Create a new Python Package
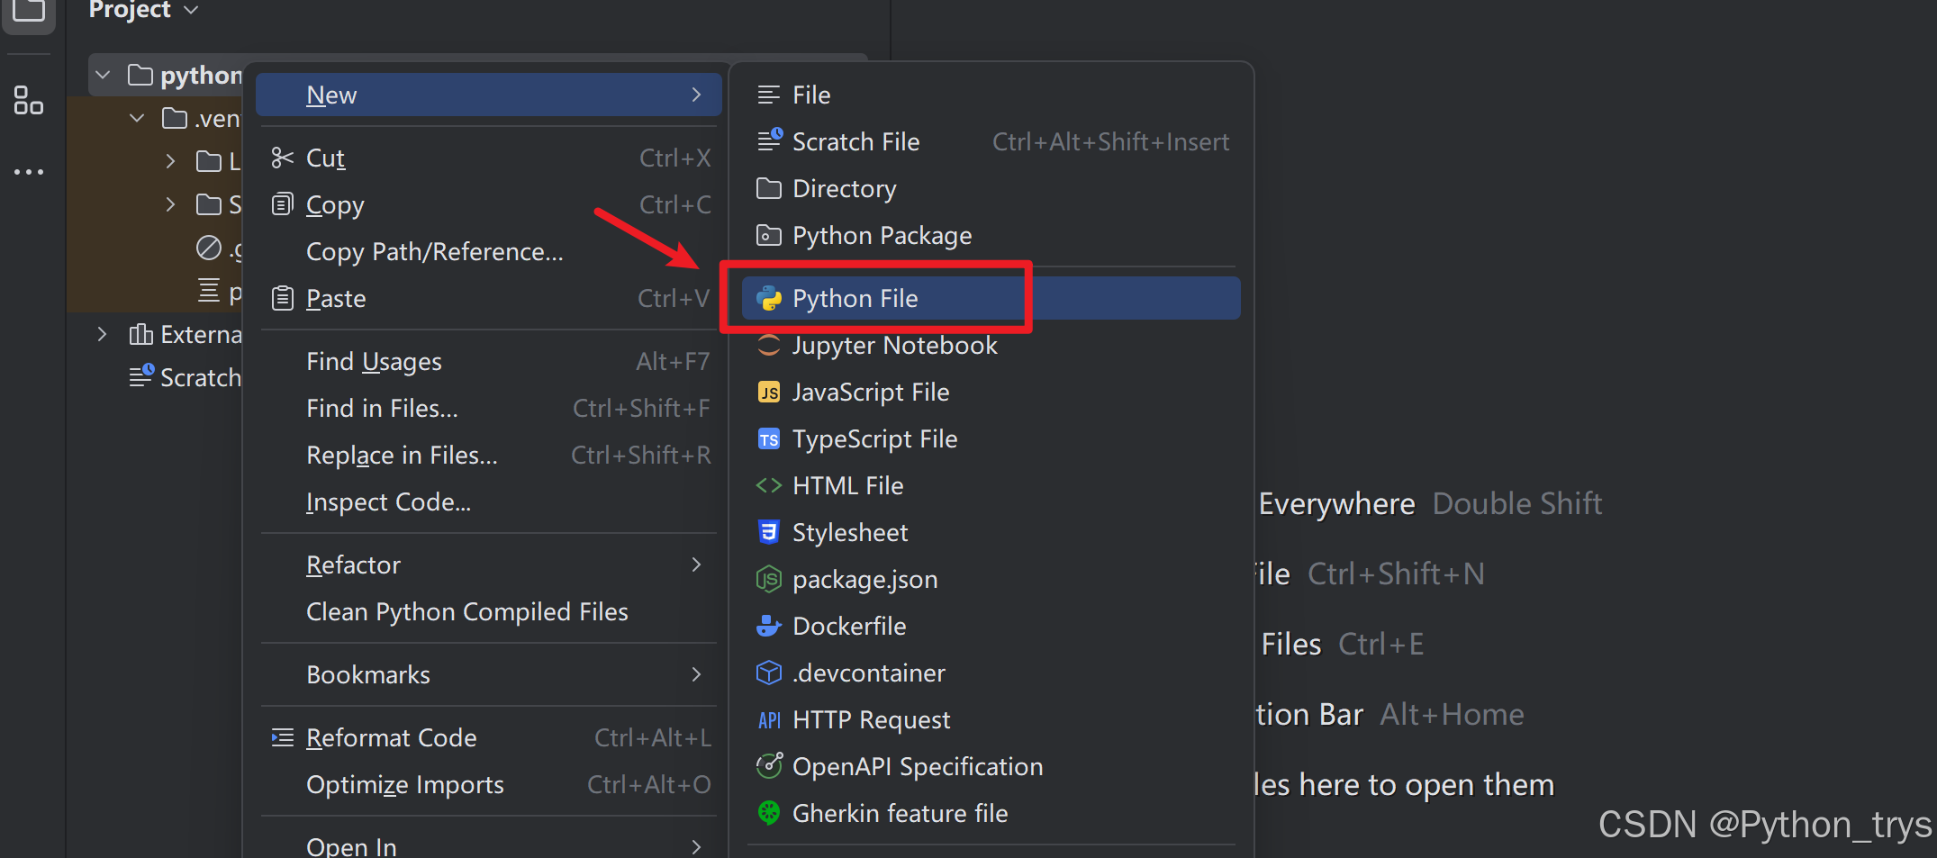This screenshot has width=1937, height=858. (x=882, y=236)
